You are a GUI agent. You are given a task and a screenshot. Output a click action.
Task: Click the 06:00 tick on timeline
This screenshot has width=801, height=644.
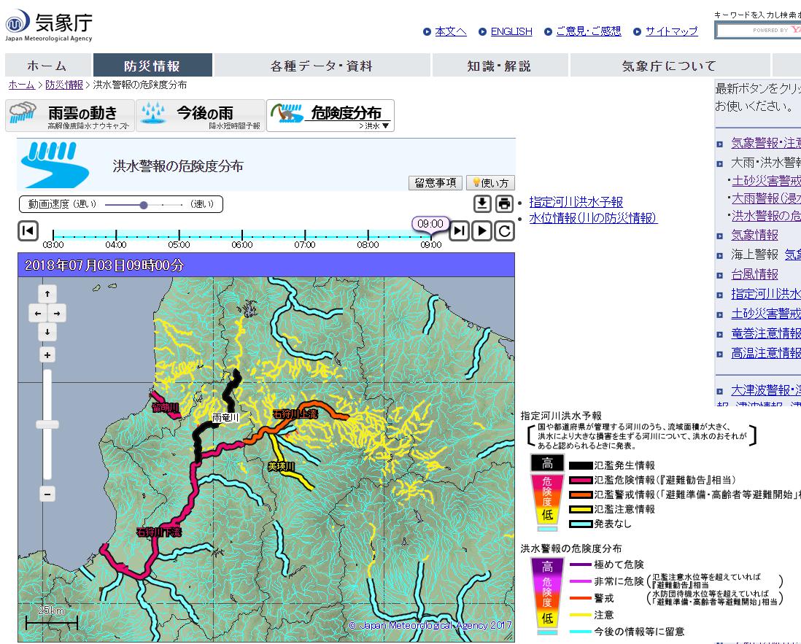242,236
